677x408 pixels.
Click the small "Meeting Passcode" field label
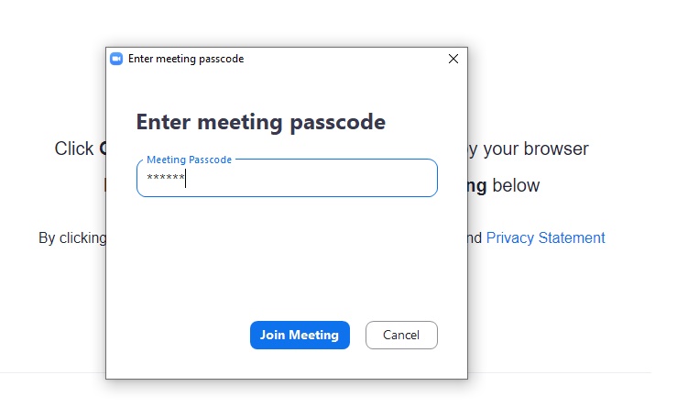[190, 160]
